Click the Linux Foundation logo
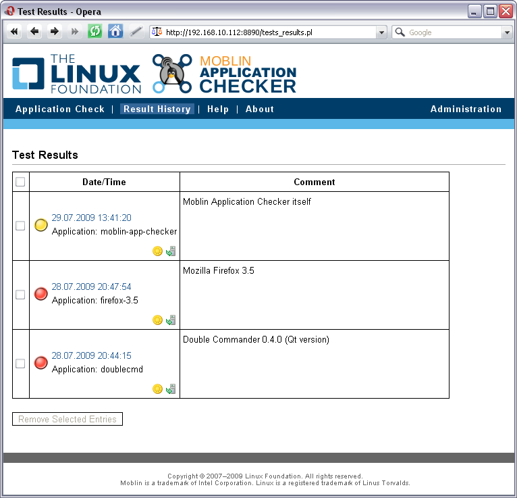517x498 pixels. tap(76, 74)
